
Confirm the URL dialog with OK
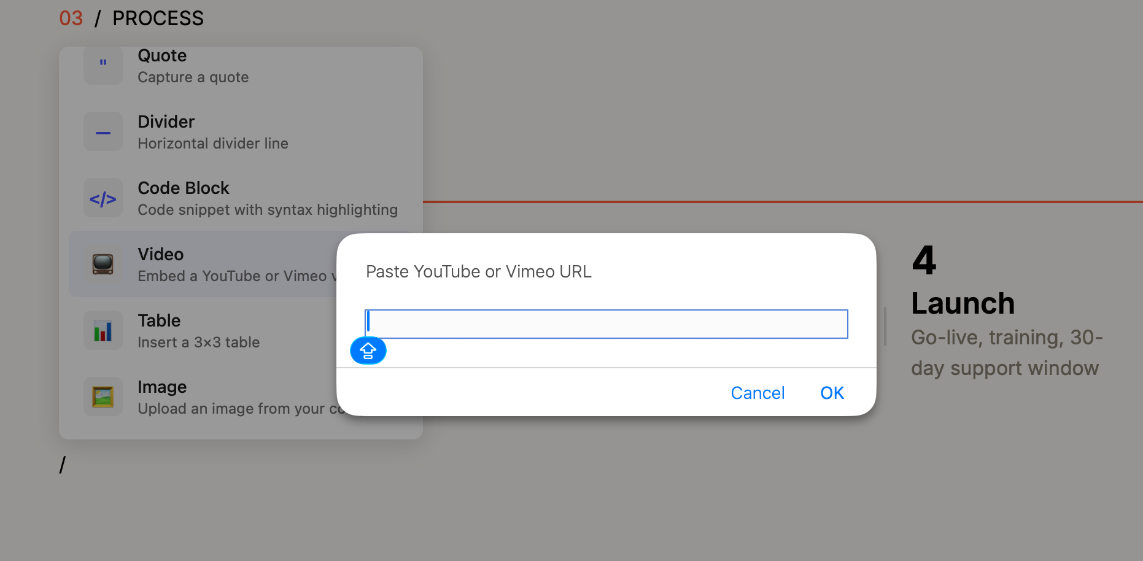click(x=832, y=393)
